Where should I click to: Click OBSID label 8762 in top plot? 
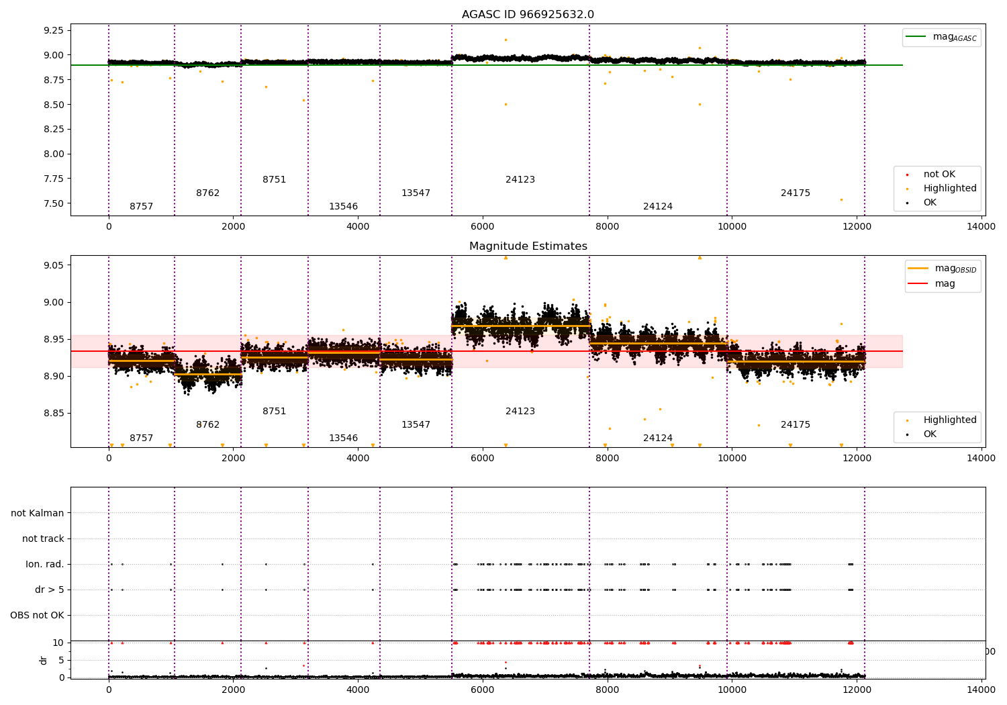coord(208,193)
